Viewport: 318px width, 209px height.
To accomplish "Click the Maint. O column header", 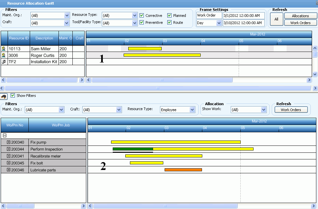I will [65, 38].
